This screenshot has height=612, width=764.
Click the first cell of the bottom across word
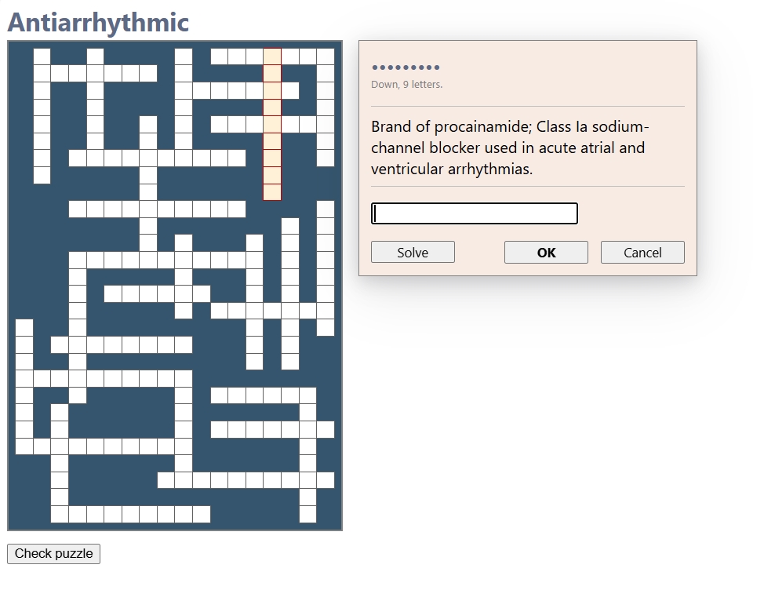60,514
